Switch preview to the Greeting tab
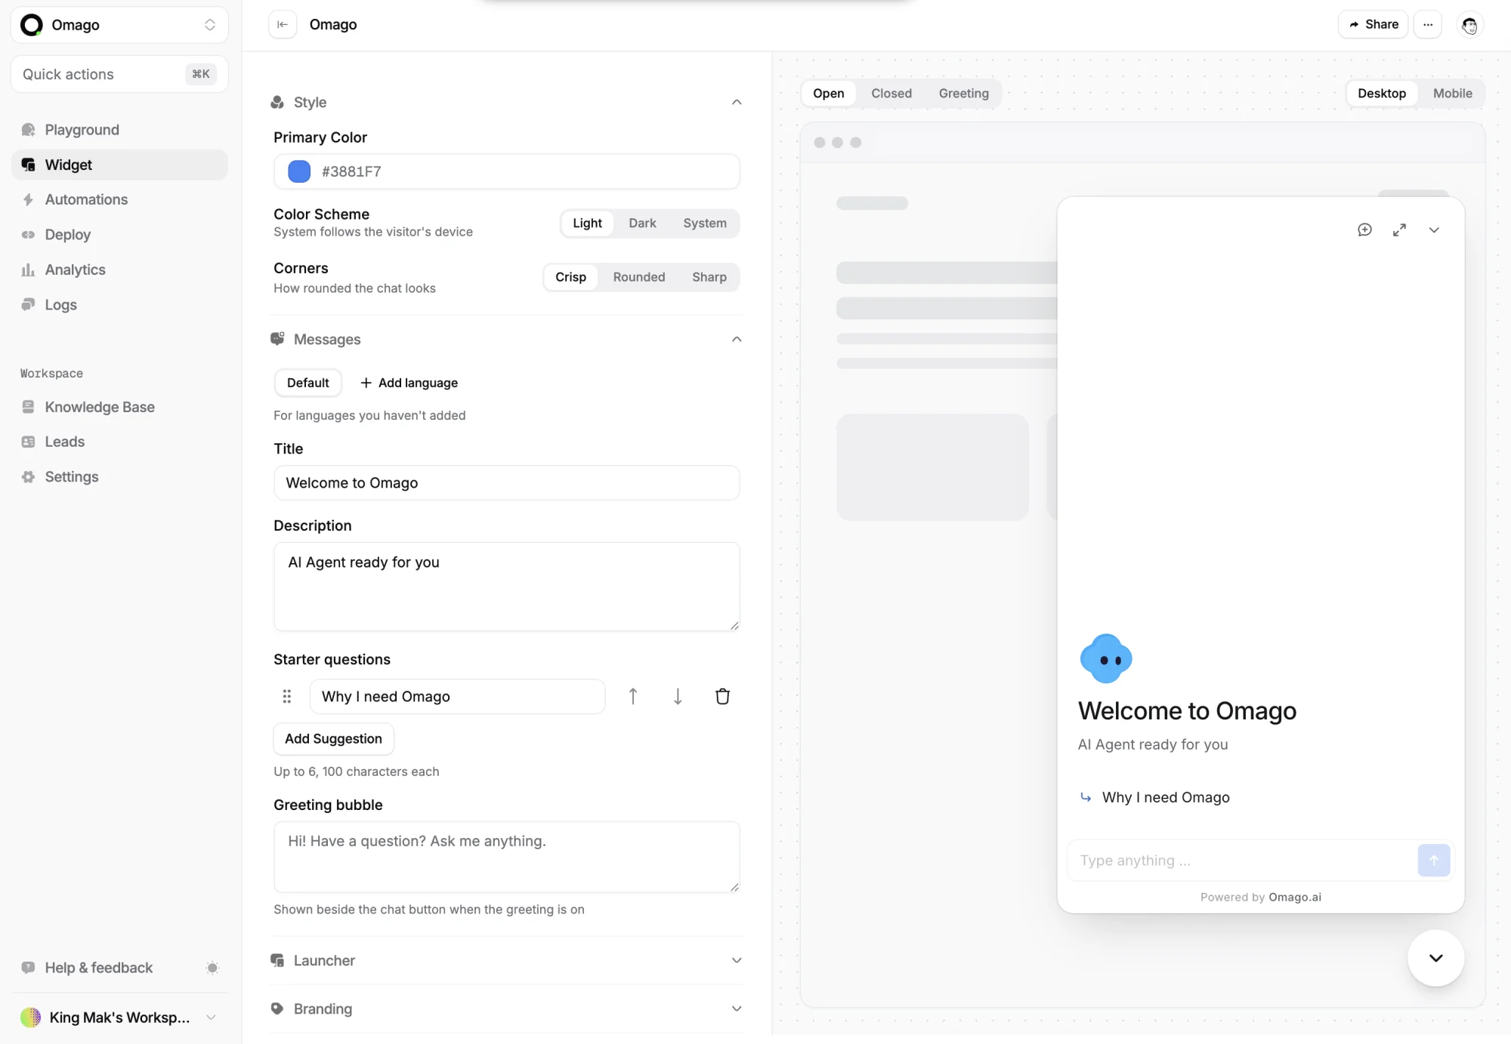The image size is (1511, 1044). (963, 93)
